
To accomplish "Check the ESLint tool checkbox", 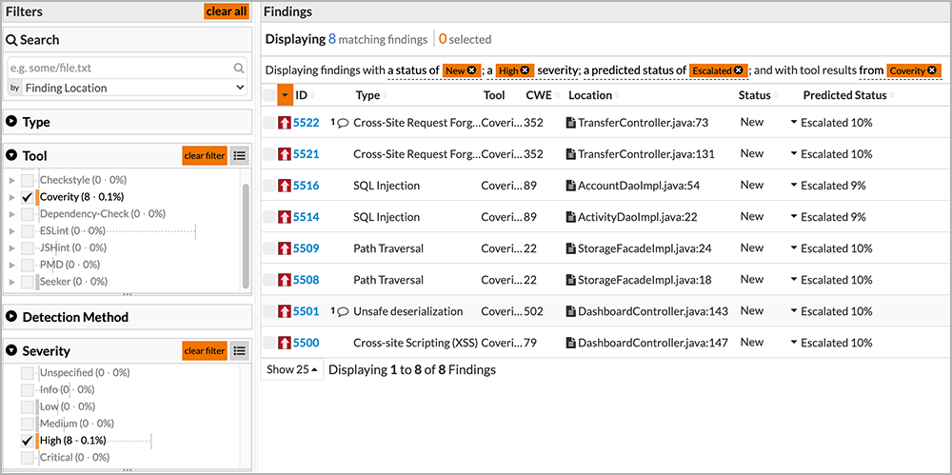I will [27, 230].
